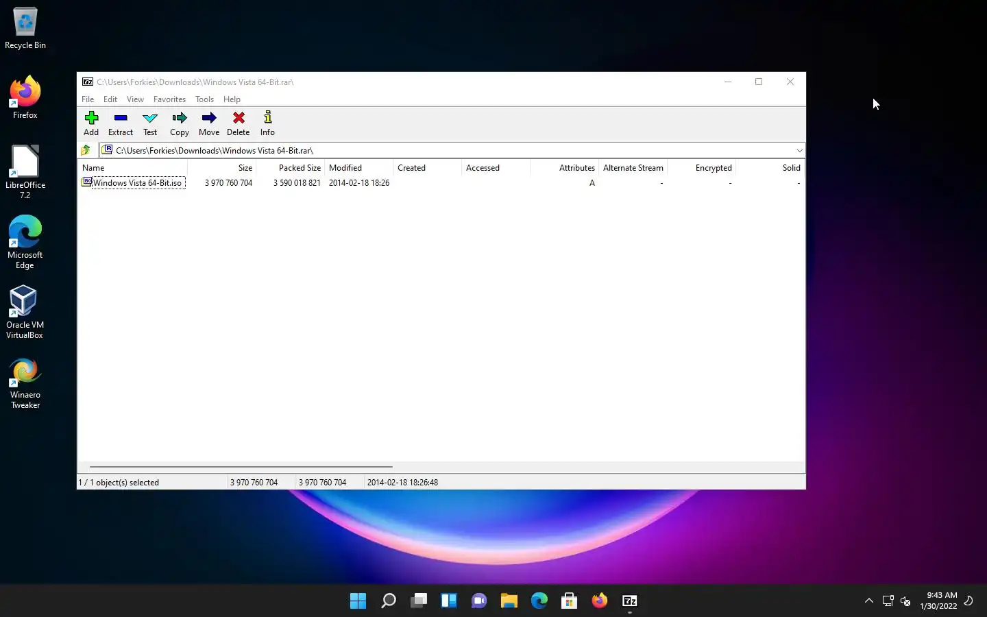Open the muted volume tray icon
The image size is (987, 617).
pyautogui.click(x=905, y=601)
